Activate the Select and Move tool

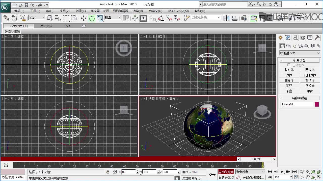pos(84,18)
